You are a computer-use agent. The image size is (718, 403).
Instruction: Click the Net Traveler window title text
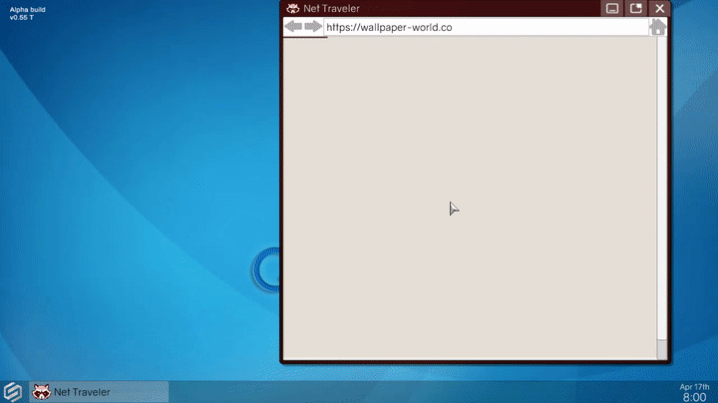331,8
